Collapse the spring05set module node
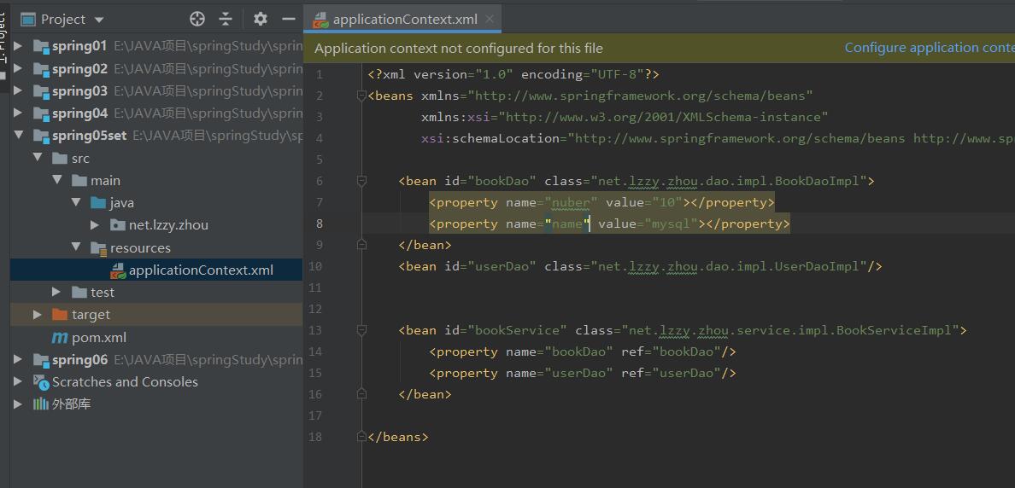Viewport: 1015px width, 488px height. pos(19,136)
